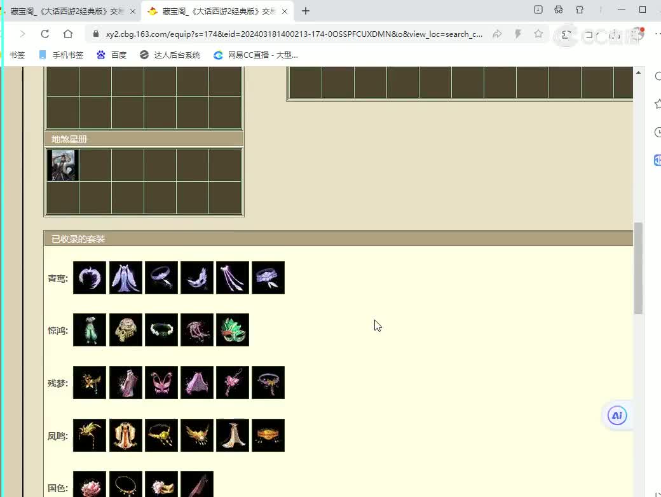Select the 青鸾 purple dress item
661x497 pixels.
(x=126, y=278)
